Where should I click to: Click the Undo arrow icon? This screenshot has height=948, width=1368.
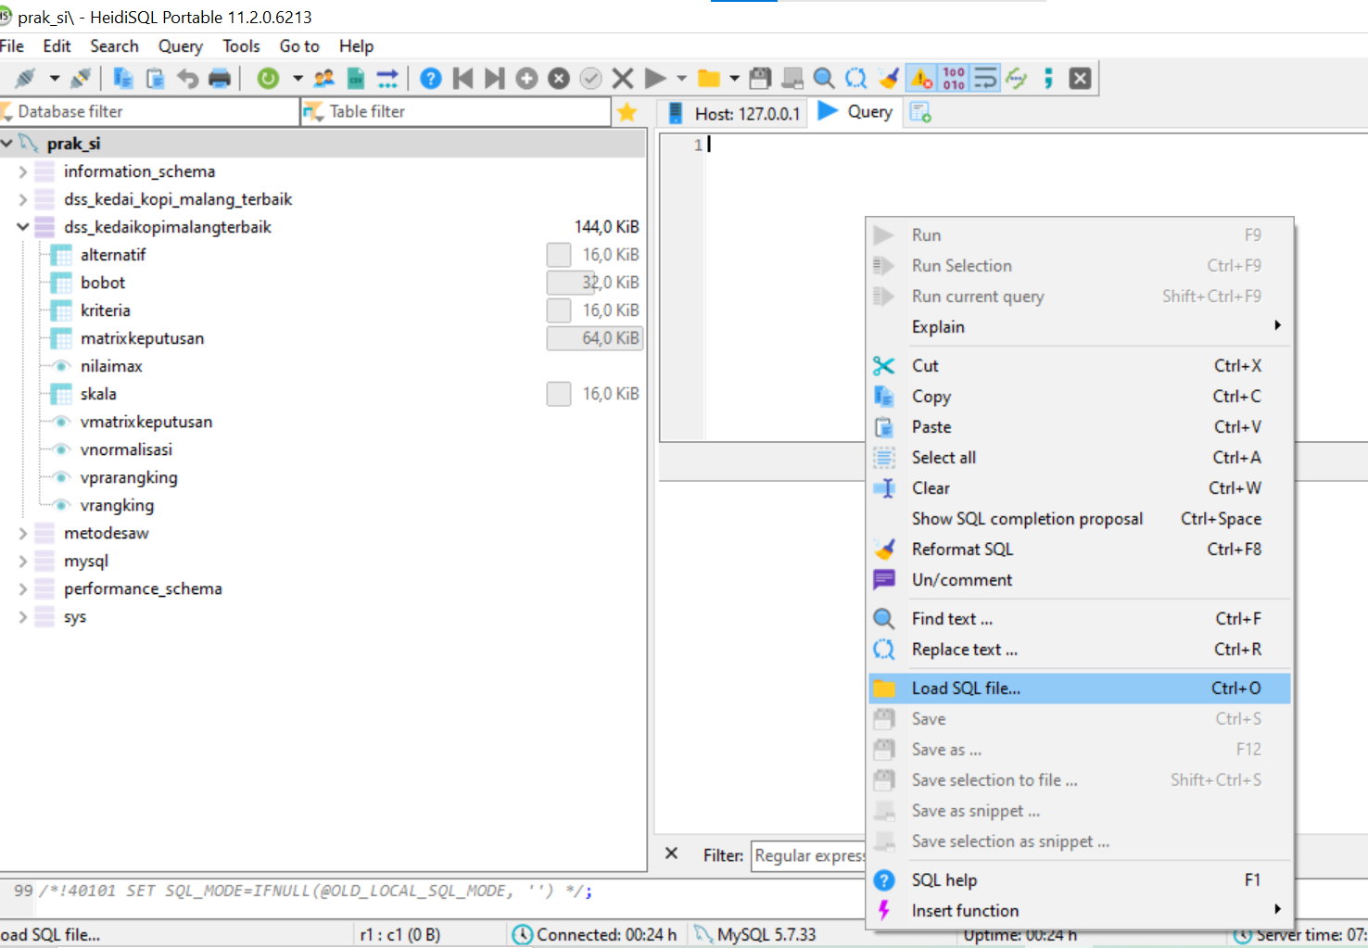187,79
